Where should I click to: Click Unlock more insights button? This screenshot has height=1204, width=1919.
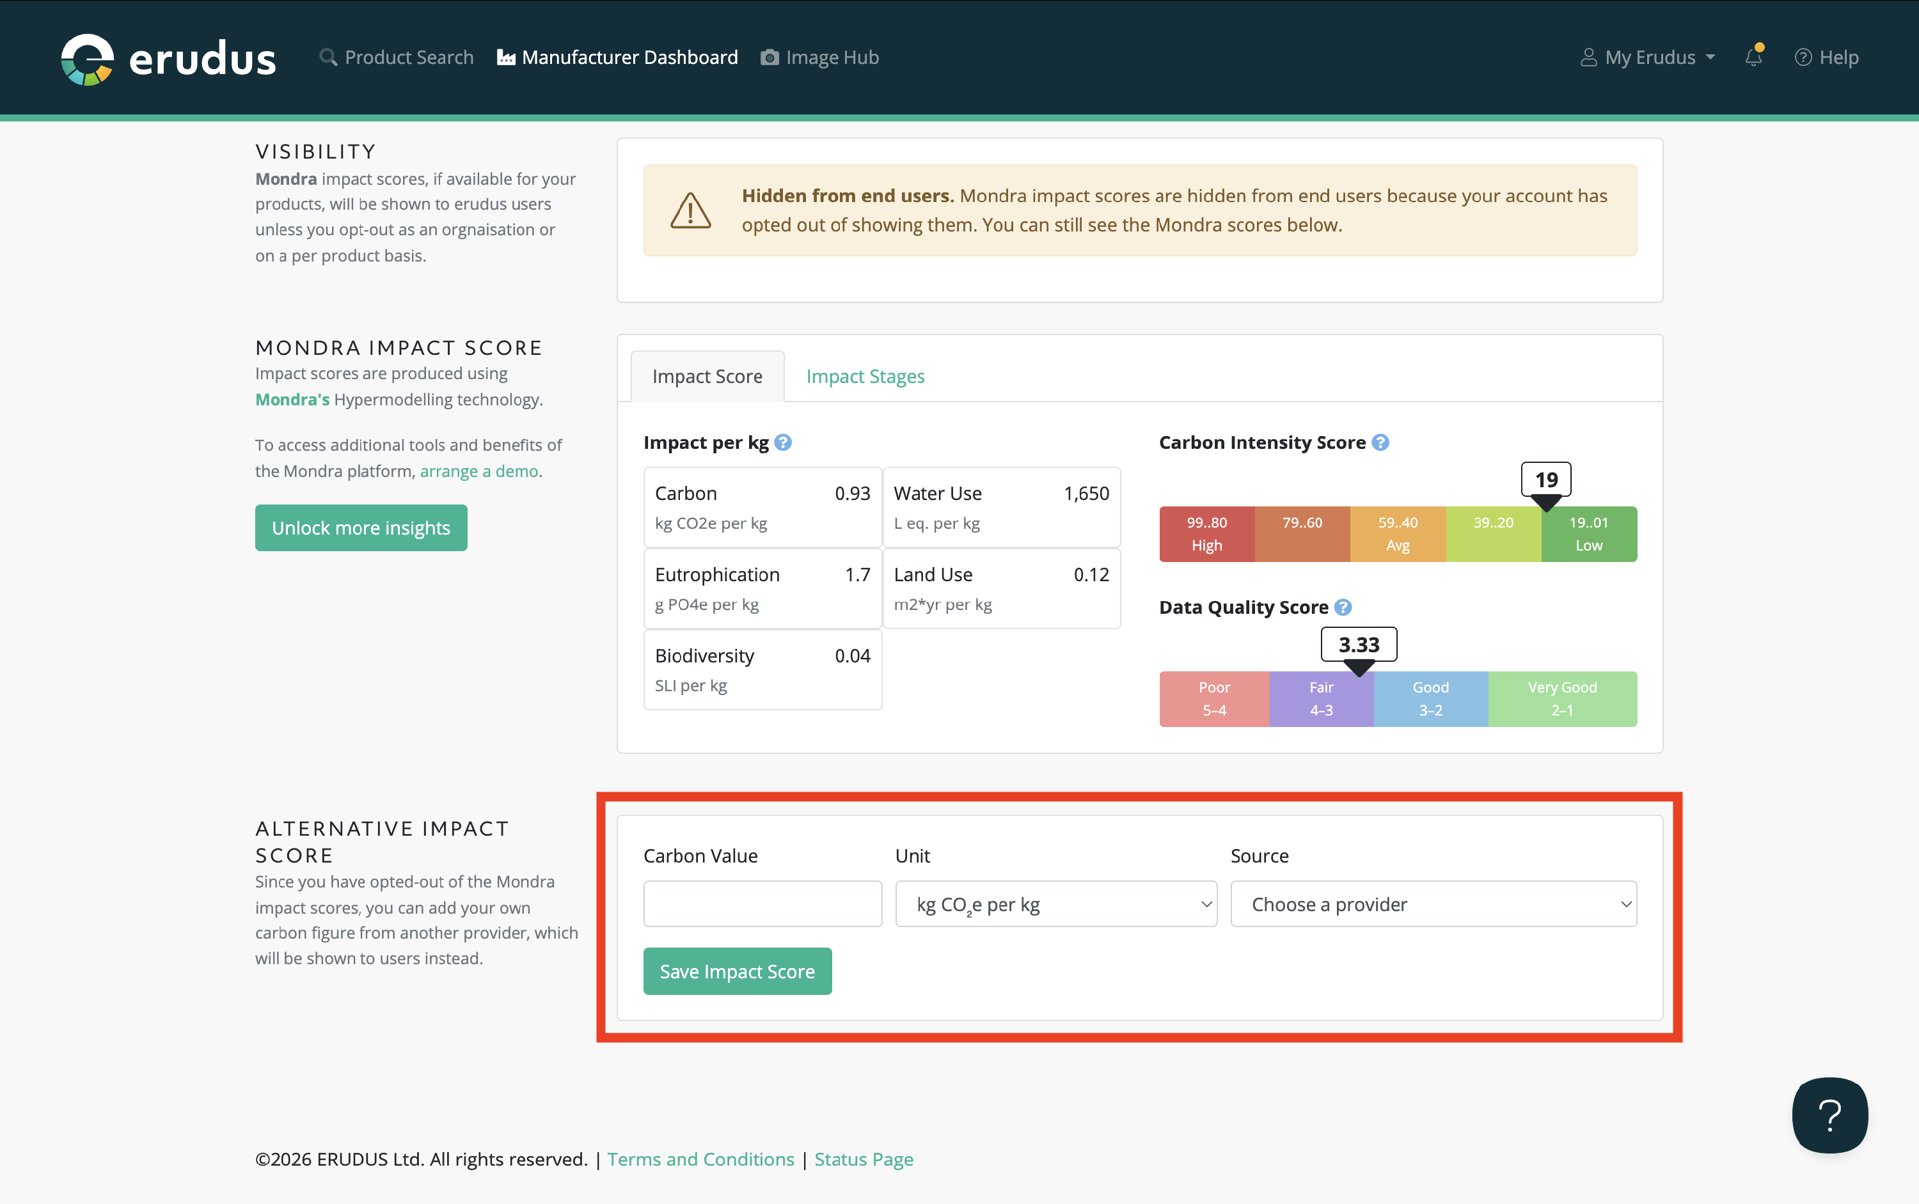click(x=361, y=527)
